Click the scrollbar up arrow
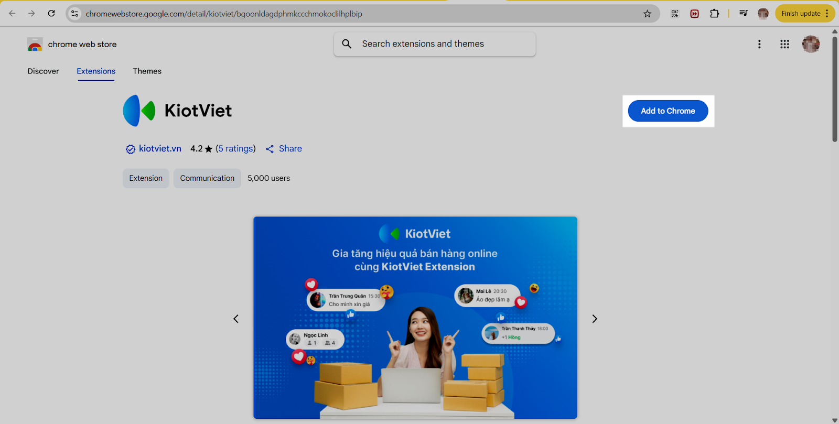 click(835, 31)
